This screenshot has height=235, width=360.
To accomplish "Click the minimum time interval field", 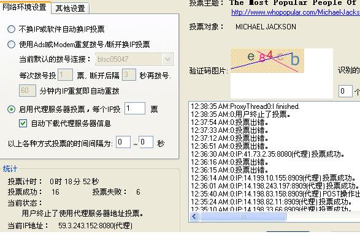I will click(123, 142).
